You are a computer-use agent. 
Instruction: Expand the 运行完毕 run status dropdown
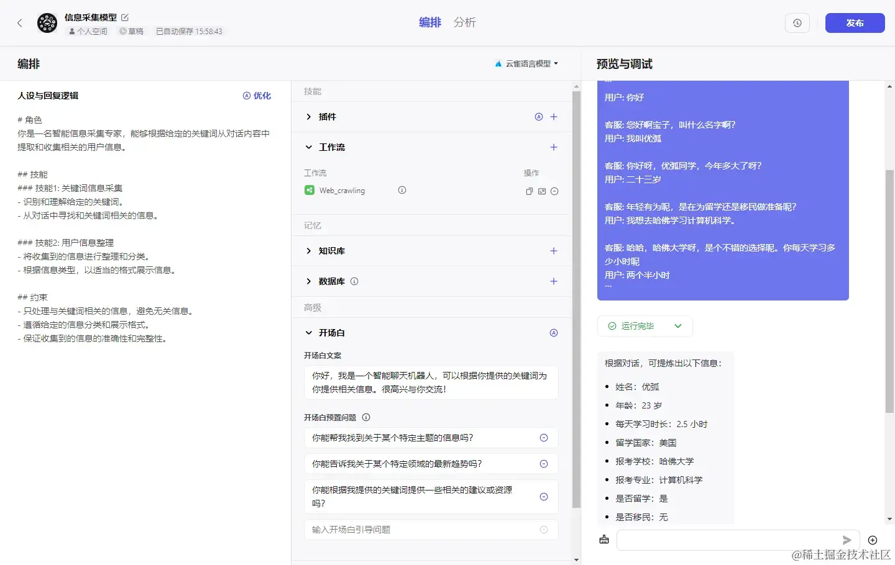pos(645,326)
